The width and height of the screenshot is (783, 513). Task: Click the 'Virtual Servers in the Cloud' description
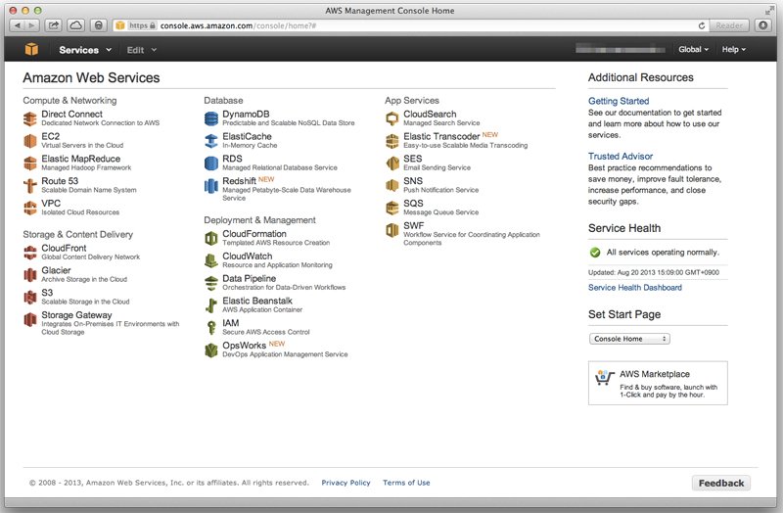(x=82, y=145)
